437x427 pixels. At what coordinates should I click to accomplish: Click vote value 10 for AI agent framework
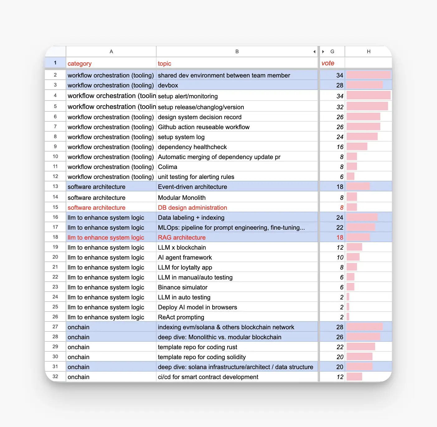point(332,257)
